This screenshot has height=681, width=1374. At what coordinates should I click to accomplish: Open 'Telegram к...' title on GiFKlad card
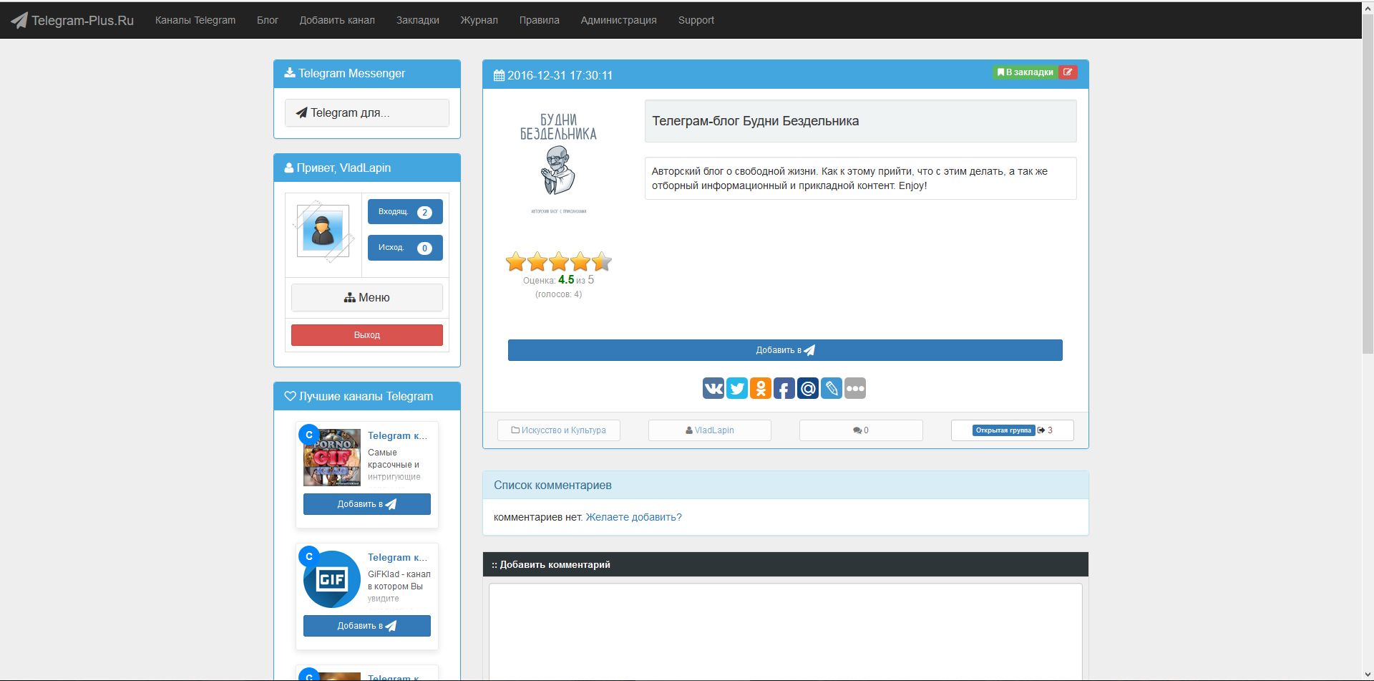[397, 557]
